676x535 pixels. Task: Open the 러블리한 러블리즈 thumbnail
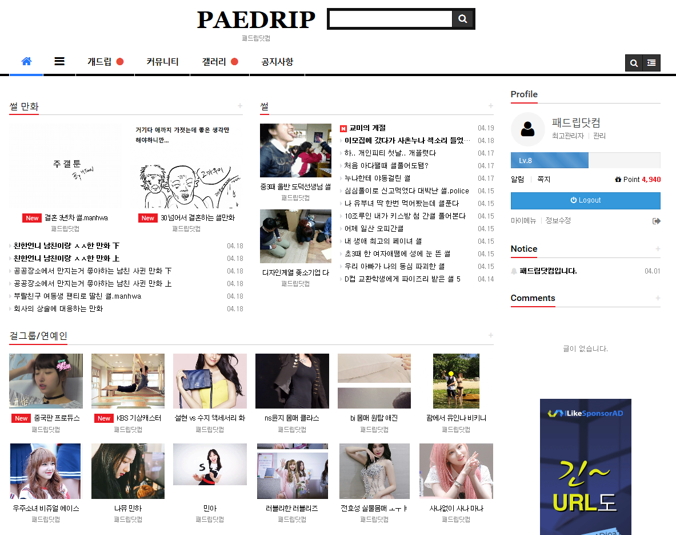pos(293,471)
